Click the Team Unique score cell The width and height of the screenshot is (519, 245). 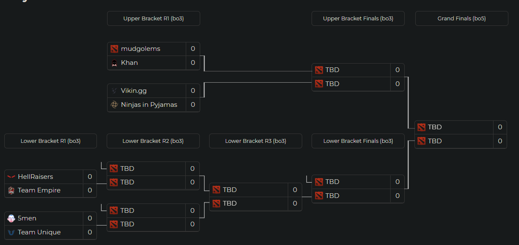pyautogui.click(x=90, y=232)
